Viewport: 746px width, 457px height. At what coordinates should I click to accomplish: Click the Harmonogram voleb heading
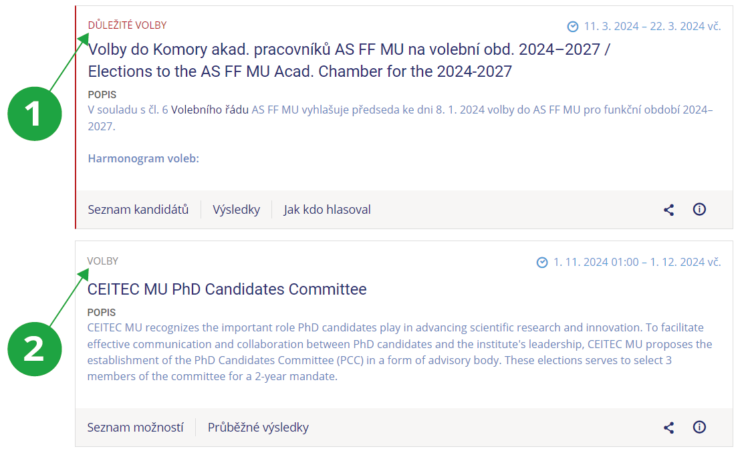click(x=143, y=158)
